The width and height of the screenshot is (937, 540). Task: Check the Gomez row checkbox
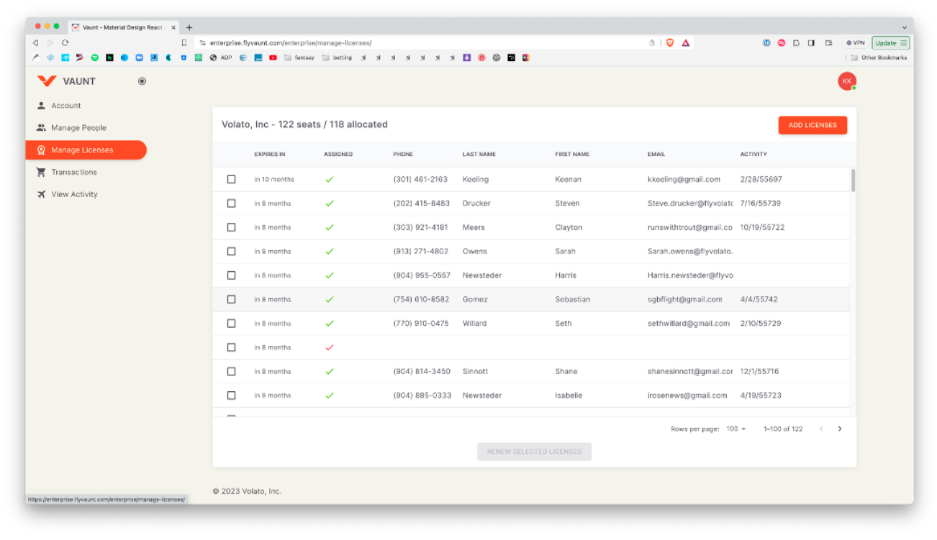click(231, 299)
